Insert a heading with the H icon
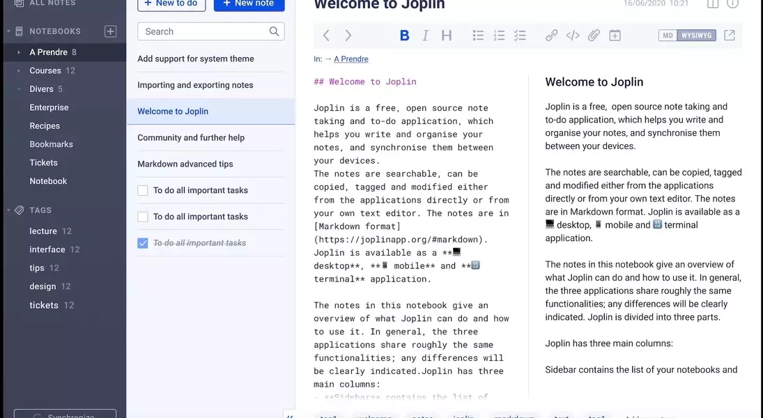The width and height of the screenshot is (763, 418). tap(446, 36)
